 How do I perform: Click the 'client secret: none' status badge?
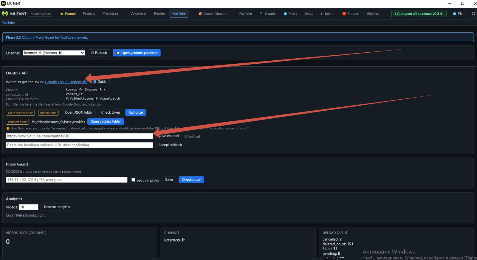[20, 113]
